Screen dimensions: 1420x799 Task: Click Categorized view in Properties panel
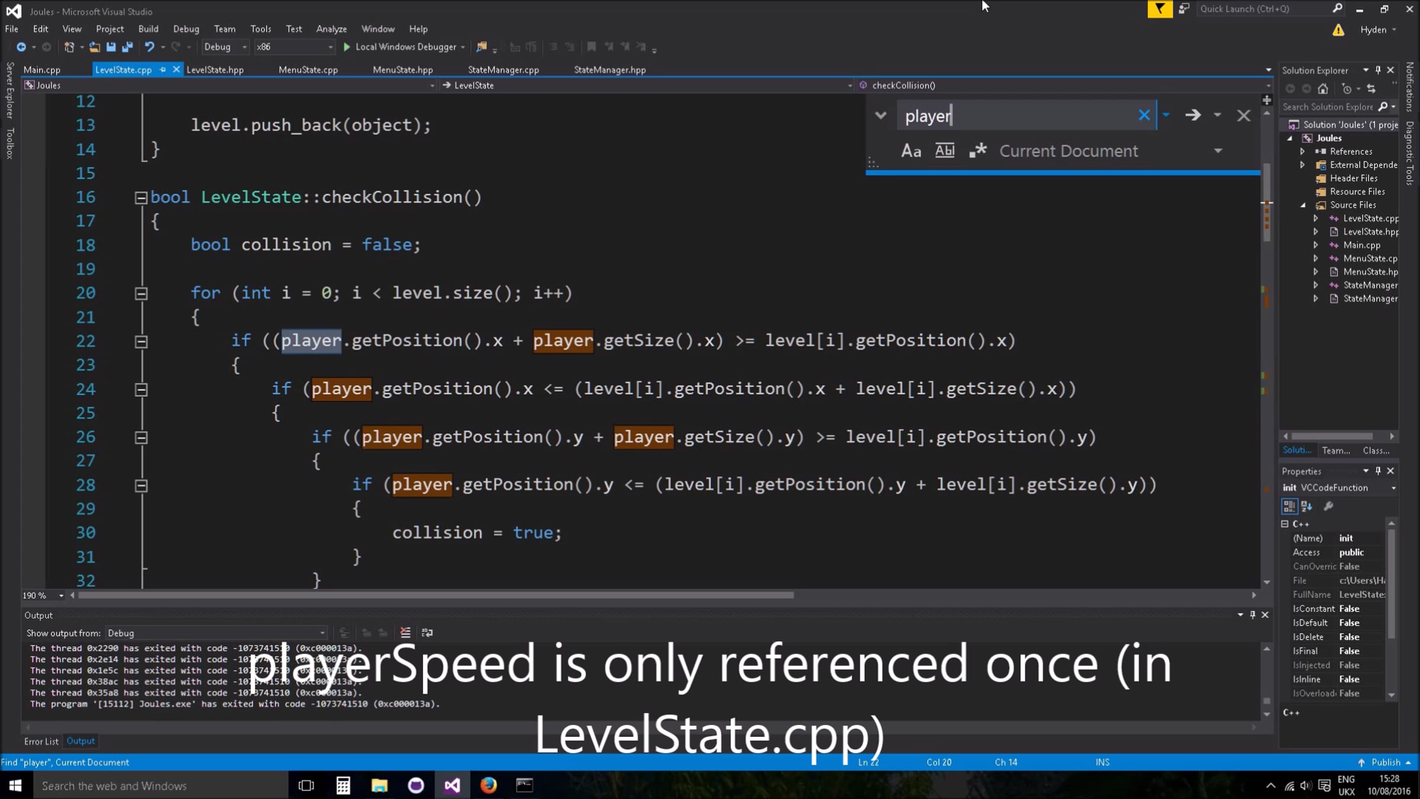1289,506
